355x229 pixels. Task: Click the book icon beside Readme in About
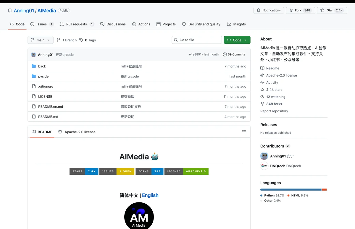click(x=262, y=68)
